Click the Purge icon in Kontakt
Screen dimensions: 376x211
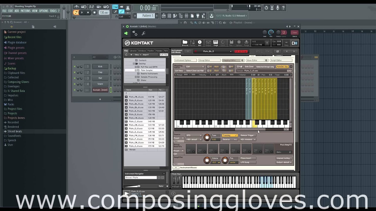(x=246, y=43)
